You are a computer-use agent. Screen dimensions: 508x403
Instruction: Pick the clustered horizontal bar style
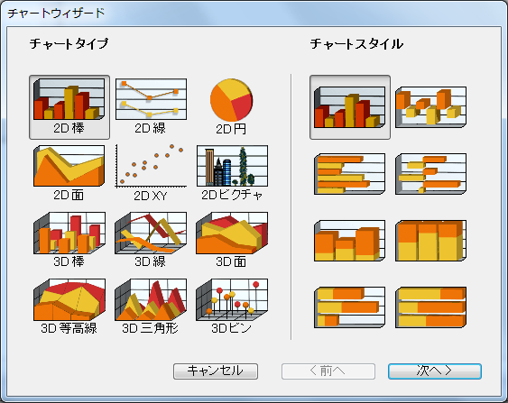pyautogui.click(x=350, y=174)
